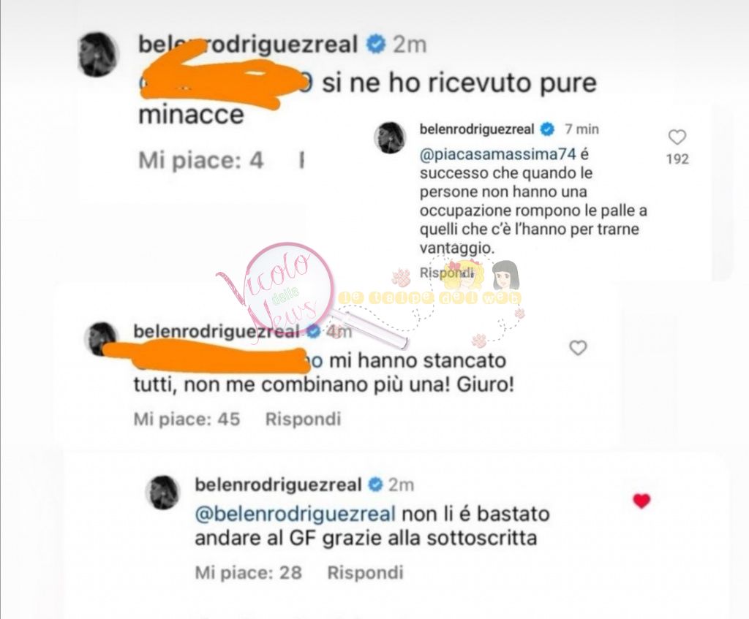Screen dimensions: 749x619
Task: View likes via 'Mi piace: 28'
Action: click(249, 572)
